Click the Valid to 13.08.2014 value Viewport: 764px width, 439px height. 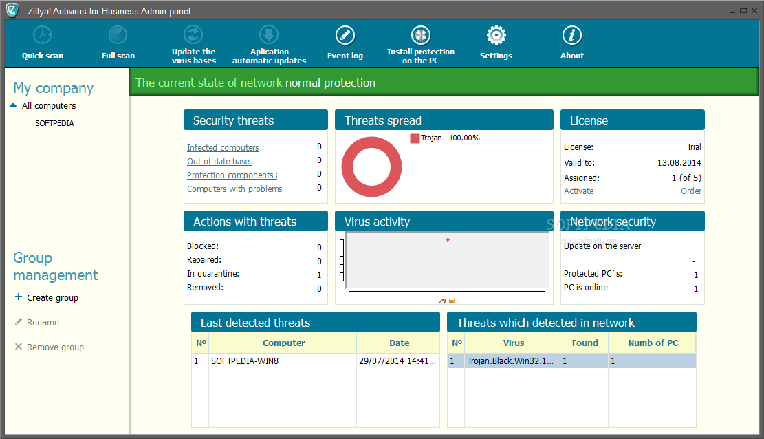(679, 162)
